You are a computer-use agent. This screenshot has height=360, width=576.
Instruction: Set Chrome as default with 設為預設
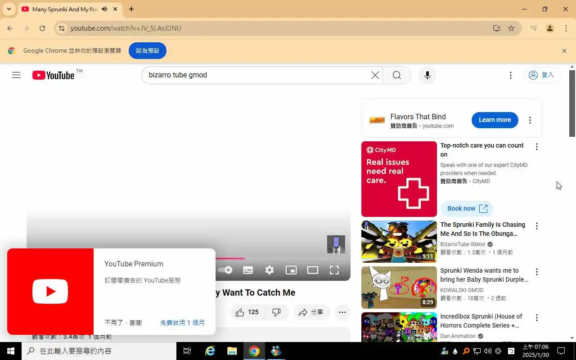pyautogui.click(x=148, y=51)
